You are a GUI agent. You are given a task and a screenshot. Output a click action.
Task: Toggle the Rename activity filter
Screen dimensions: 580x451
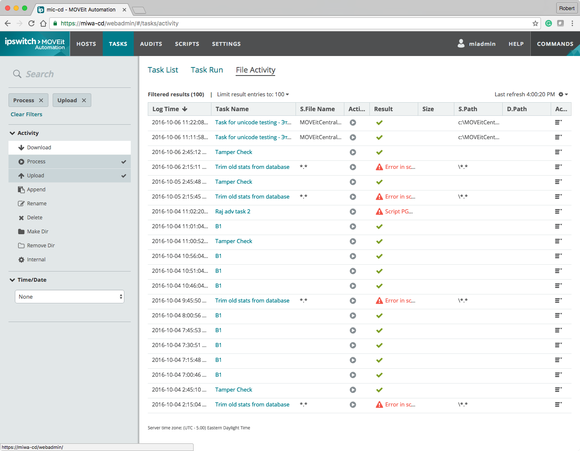pos(70,204)
